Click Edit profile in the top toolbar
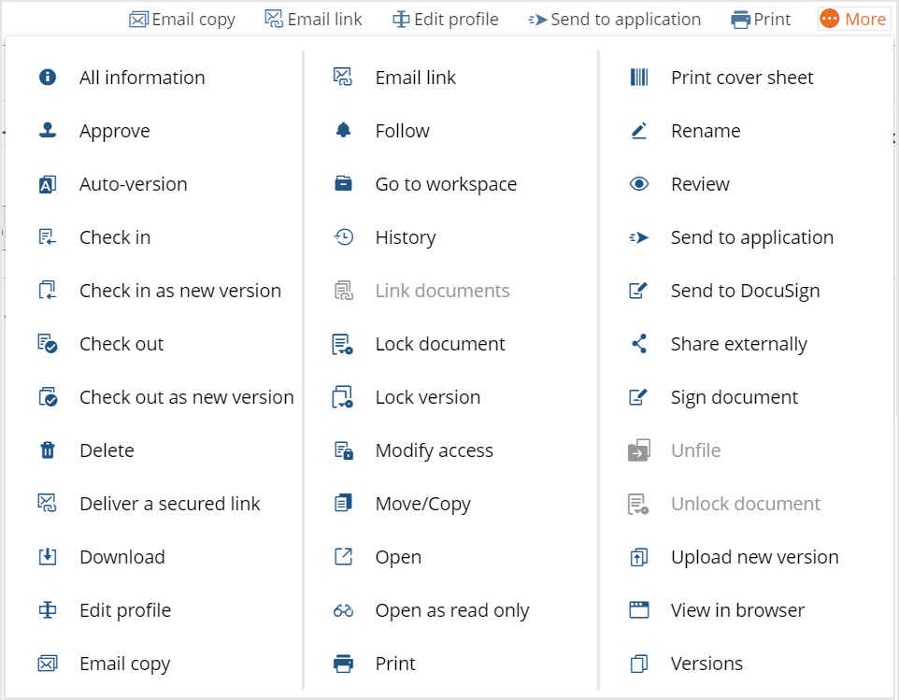This screenshot has height=700, width=899. click(x=446, y=18)
